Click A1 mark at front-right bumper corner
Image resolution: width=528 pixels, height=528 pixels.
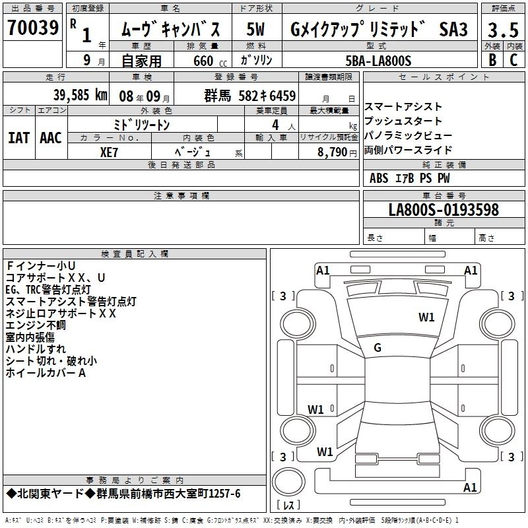tap(471, 271)
